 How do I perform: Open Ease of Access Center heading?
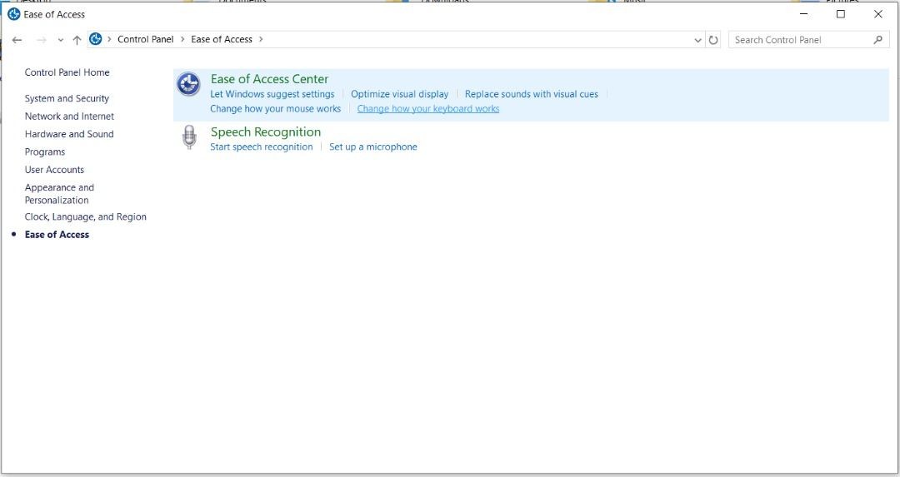(x=269, y=79)
